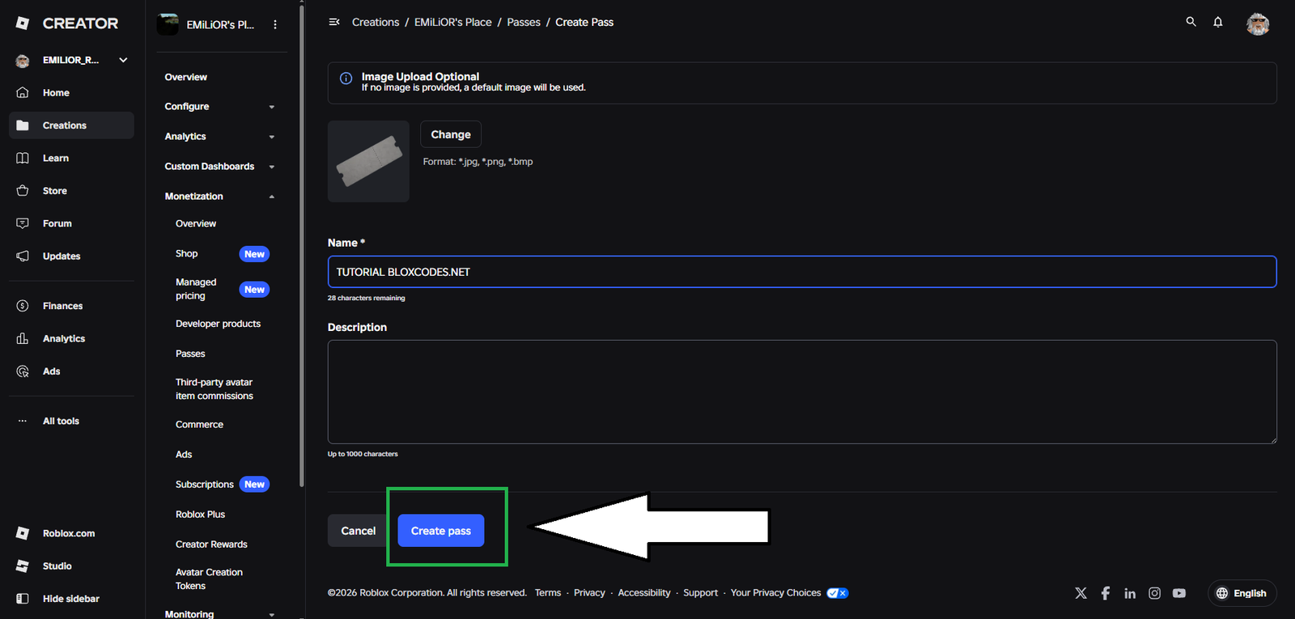This screenshot has height=619, width=1295.
Task: Open Developer products item
Action: click(219, 324)
